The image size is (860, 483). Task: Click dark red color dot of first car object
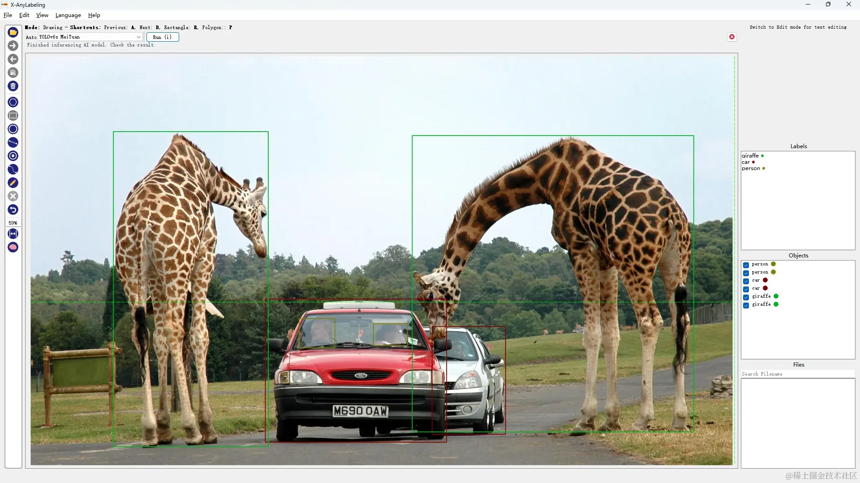[x=765, y=280]
